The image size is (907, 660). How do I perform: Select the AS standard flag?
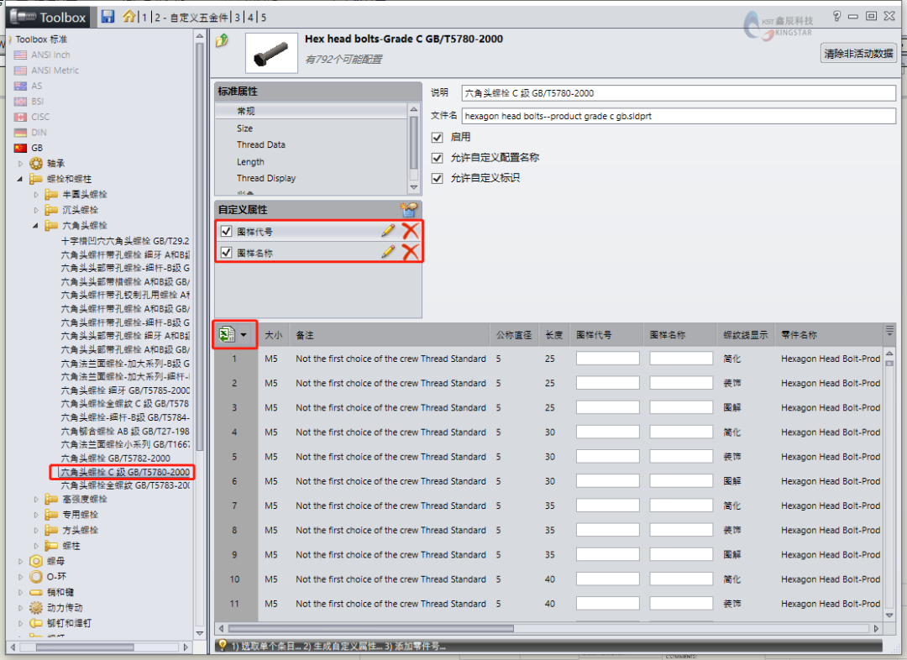point(20,86)
